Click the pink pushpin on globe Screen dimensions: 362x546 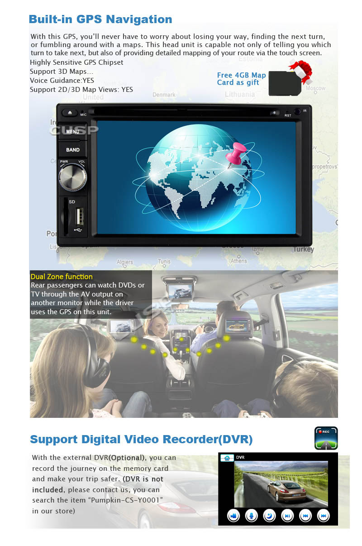click(236, 155)
